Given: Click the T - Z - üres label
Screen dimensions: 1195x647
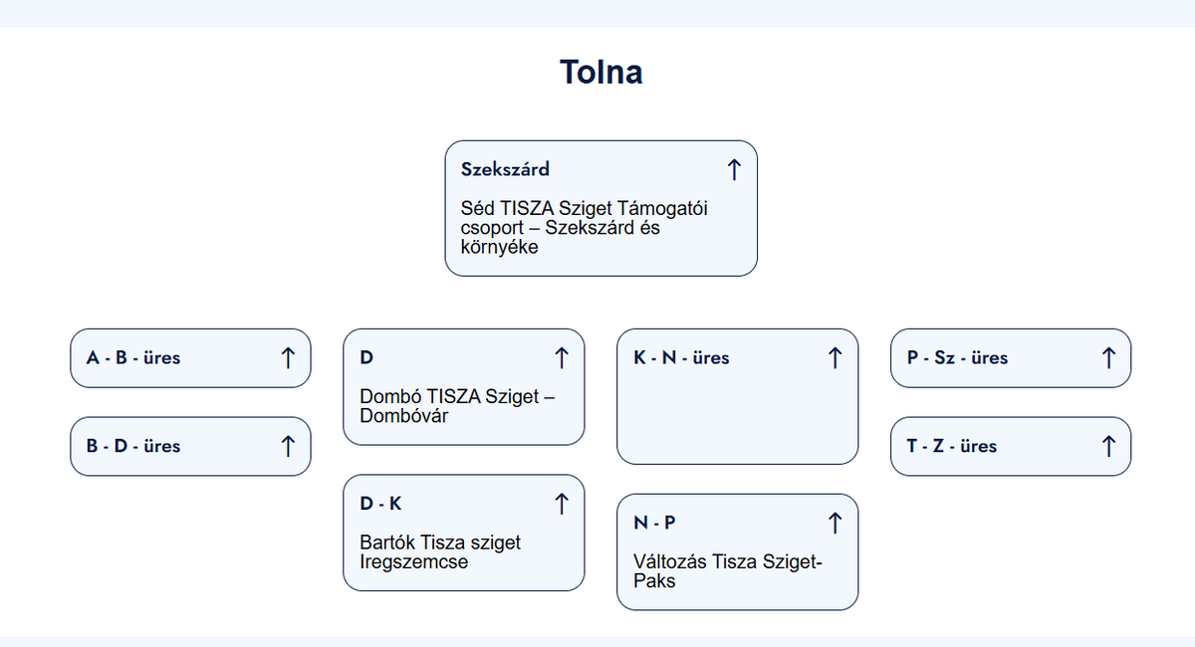Looking at the screenshot, I should (951, 446).
